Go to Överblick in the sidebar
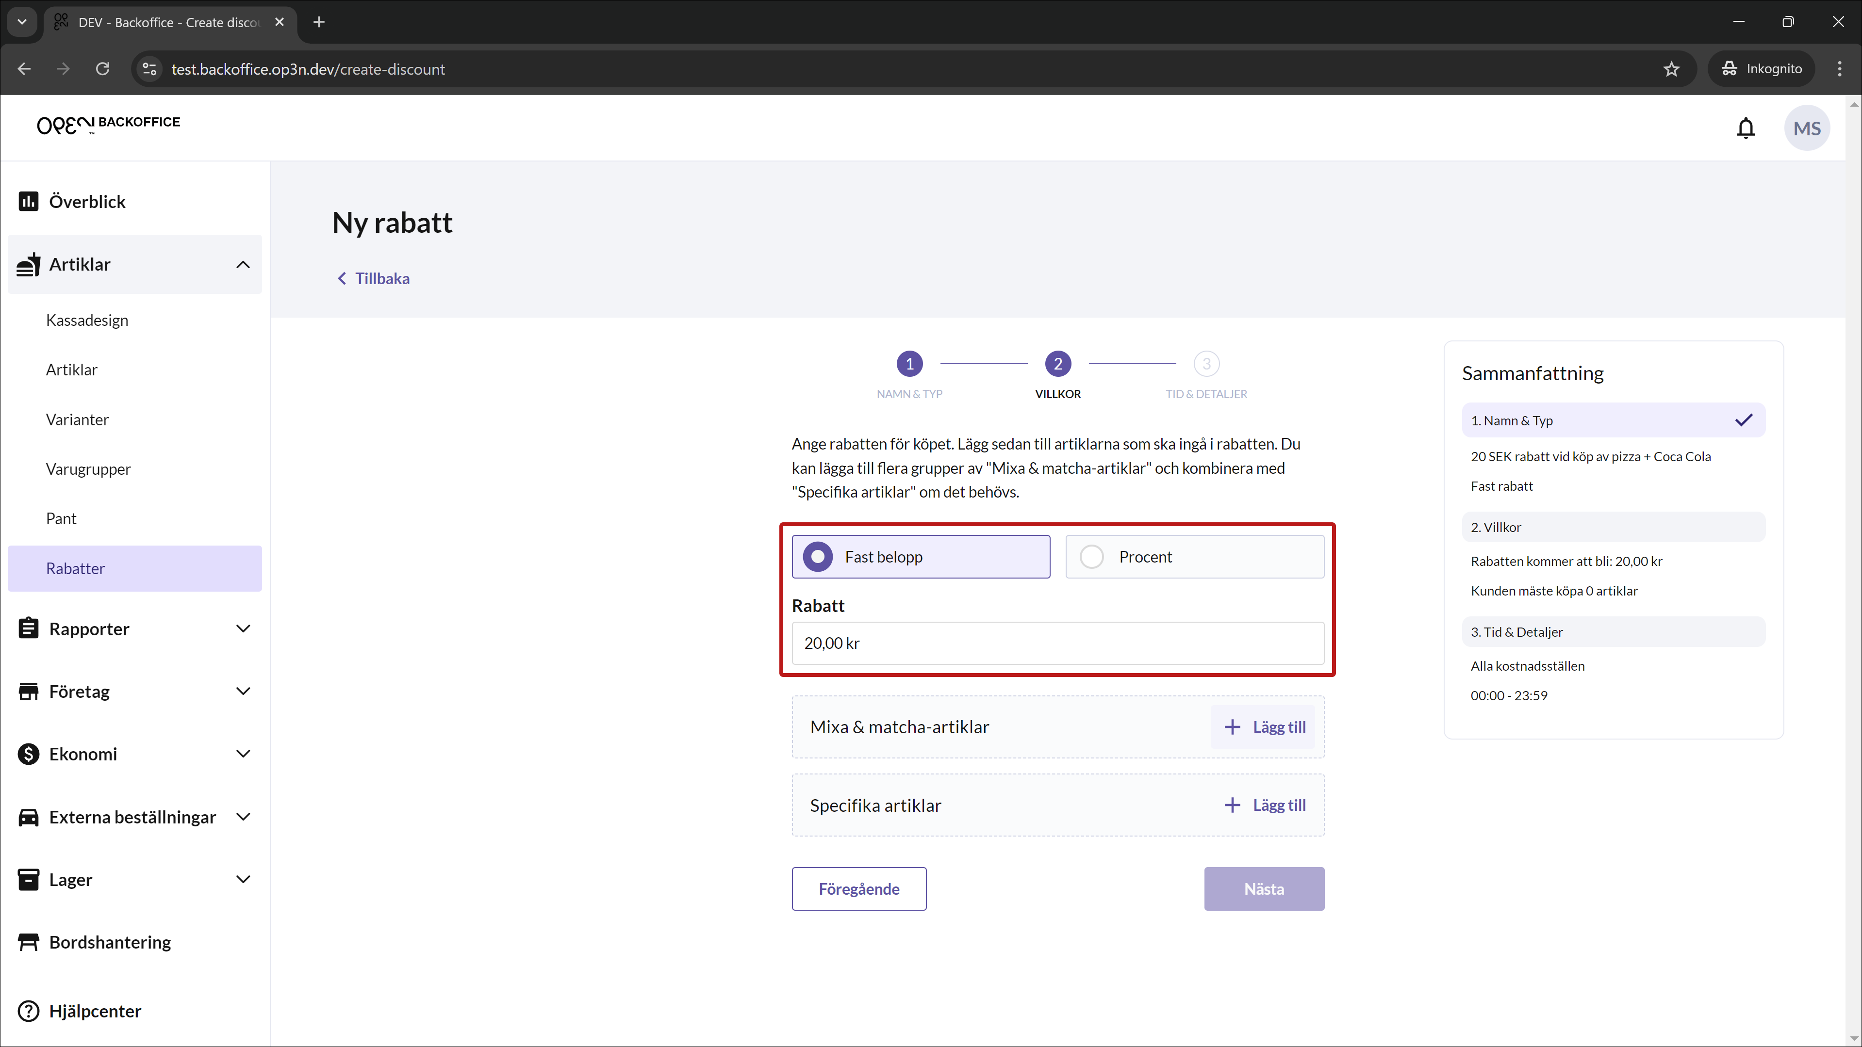 point(87,201)
